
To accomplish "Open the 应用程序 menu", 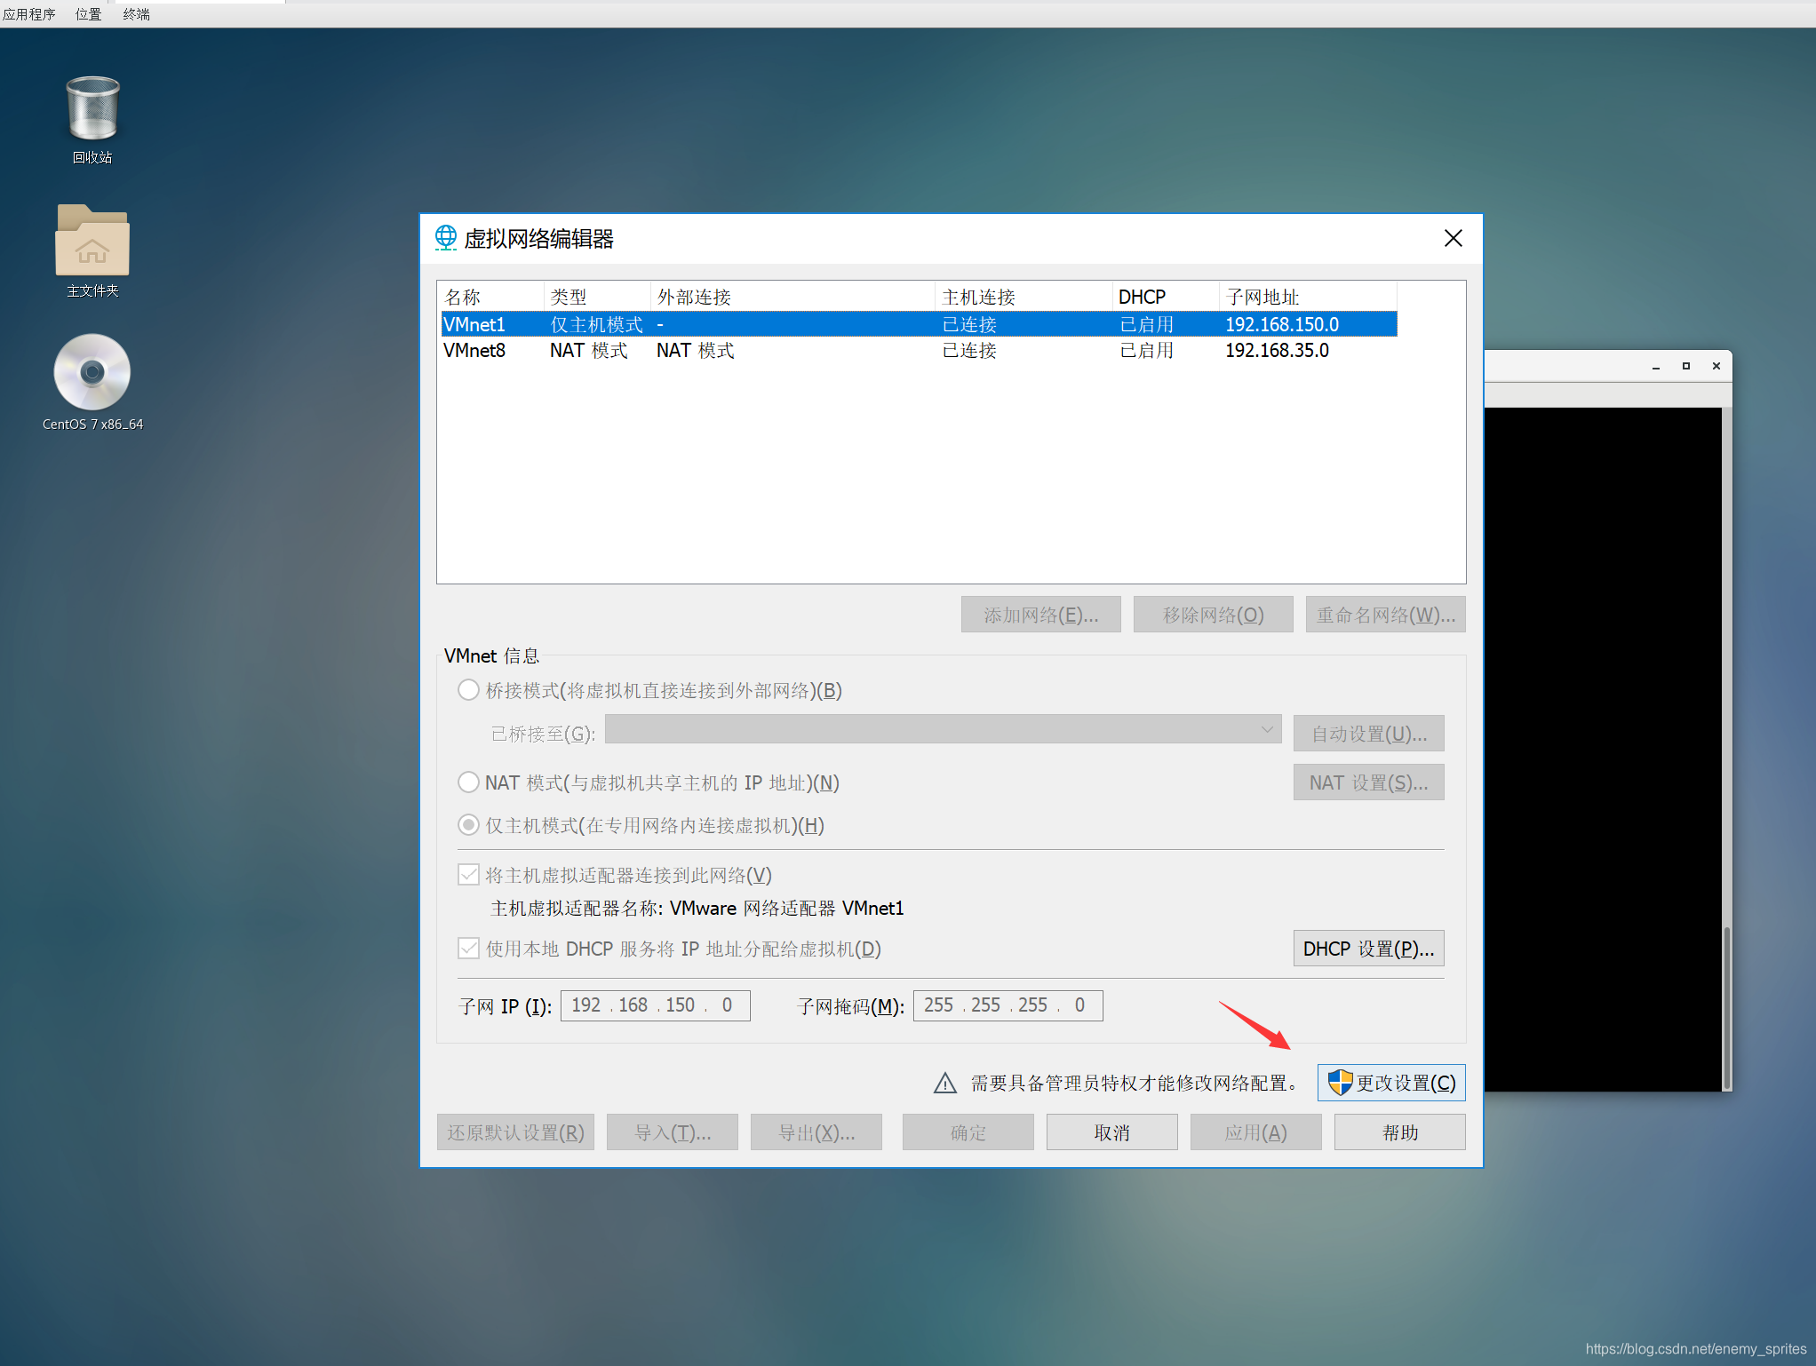I will (29, 14).
